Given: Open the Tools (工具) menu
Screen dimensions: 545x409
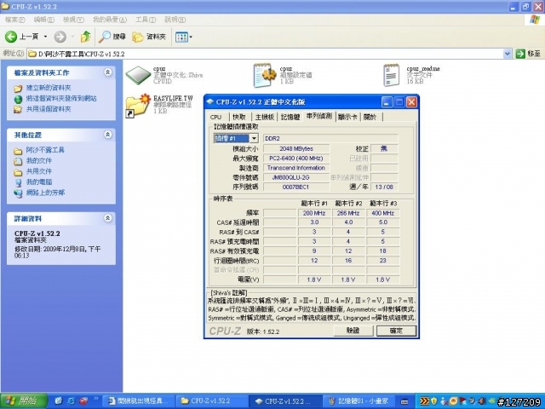Looking at the screenshot, I should pyautogui.click(x=146, y=20).
